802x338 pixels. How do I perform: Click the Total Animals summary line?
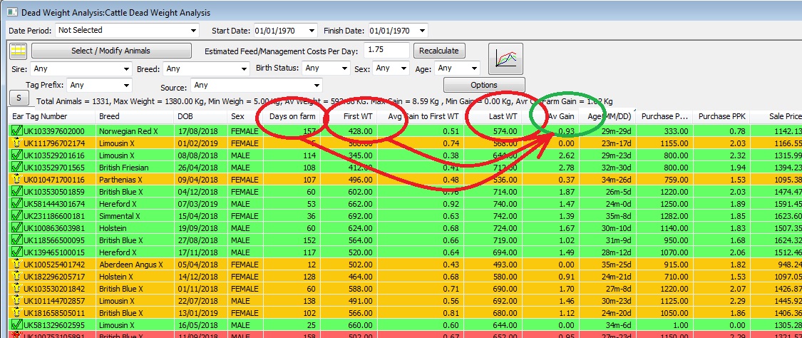325,101
